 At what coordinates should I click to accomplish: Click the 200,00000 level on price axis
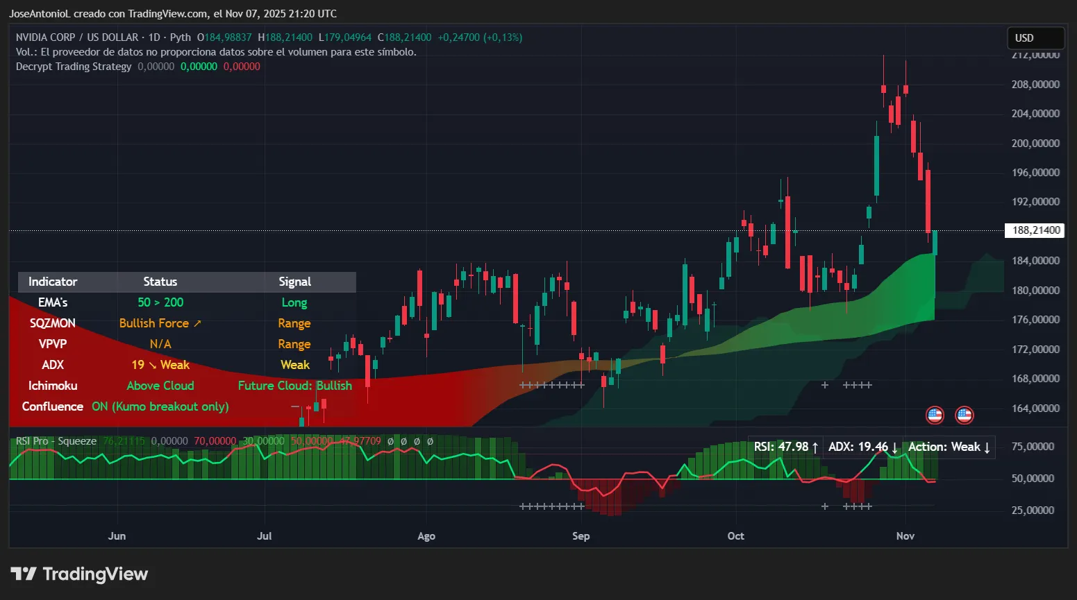pyautogui.click(x=1035, y=144)
